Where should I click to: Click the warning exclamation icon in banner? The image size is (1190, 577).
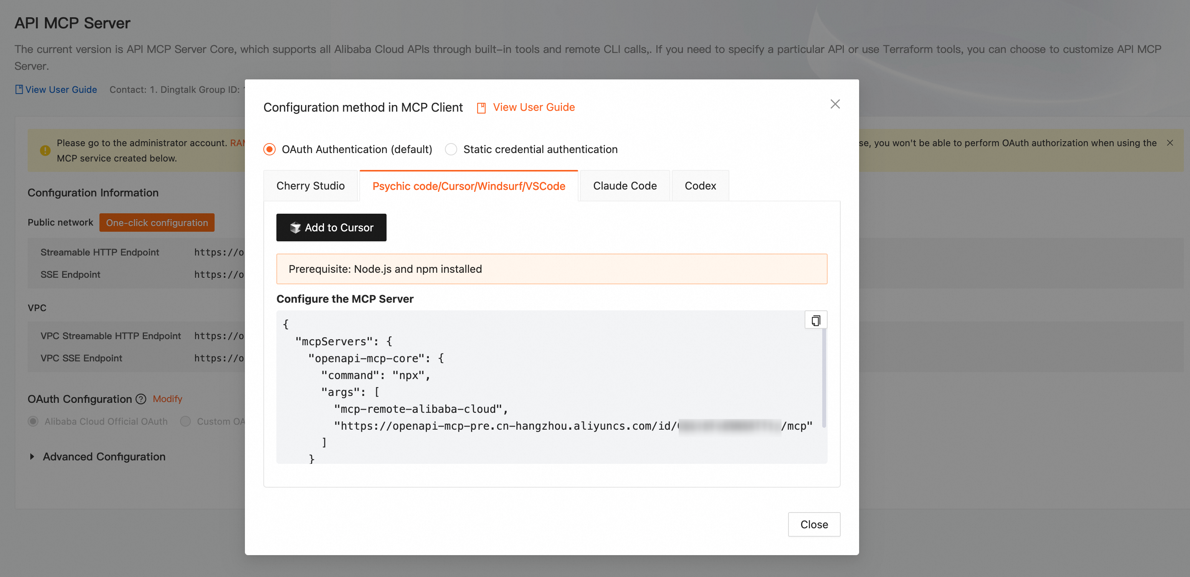coord(45,150)
